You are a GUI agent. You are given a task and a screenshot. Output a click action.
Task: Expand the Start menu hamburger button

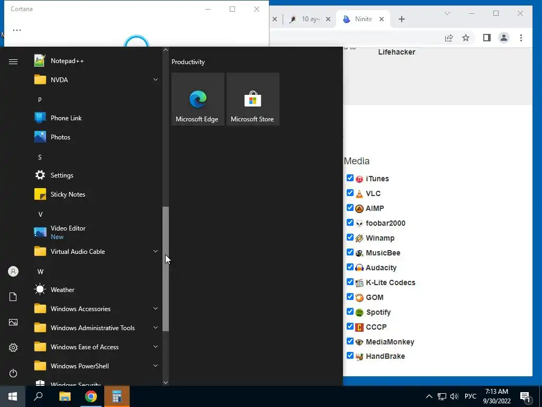coord(13,61)
